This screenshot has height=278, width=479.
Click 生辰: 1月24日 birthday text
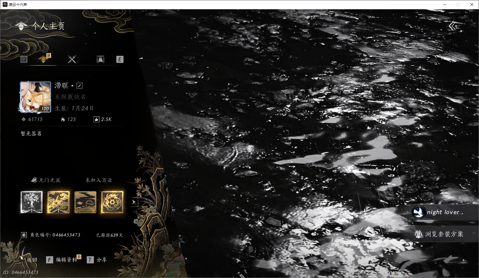tap(74, 108)
